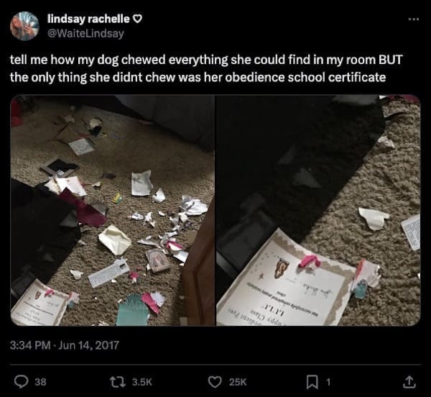Bookmark this tweet
Screen dimensions: 431x397
(312, 382)
